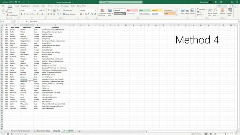Click the Decrease Decimal icon
Image resolution: width=240 pixels, height=135 pixels.
pos(95,14)
